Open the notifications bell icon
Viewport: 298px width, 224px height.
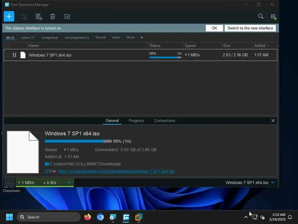290,217
